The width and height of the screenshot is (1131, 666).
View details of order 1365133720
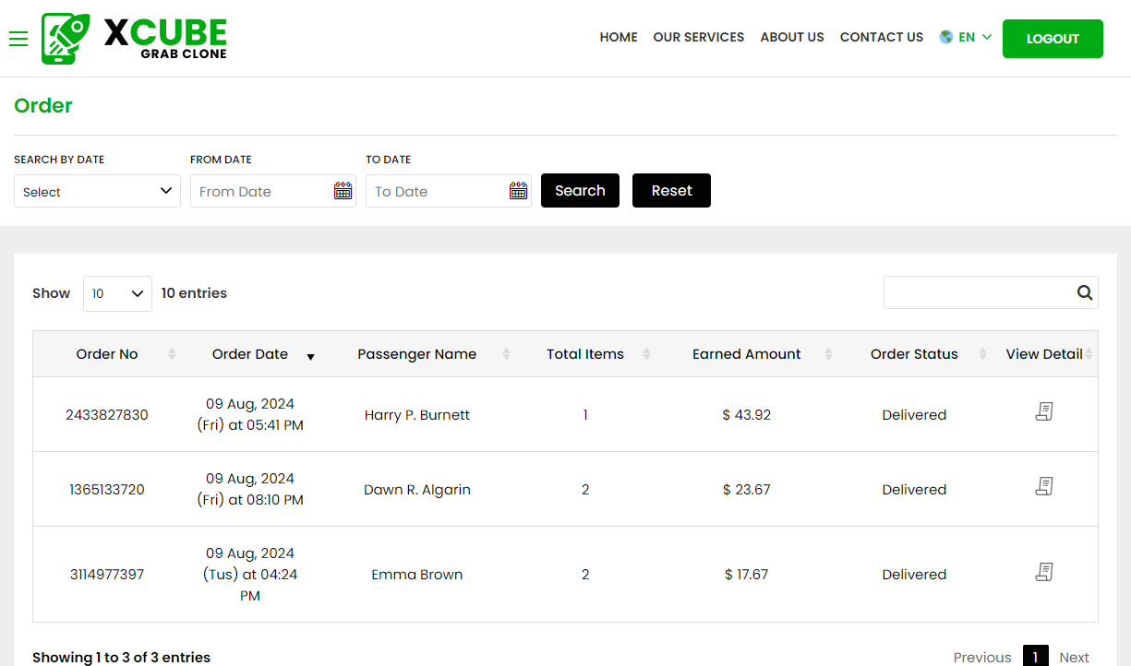click(1044, 486)
